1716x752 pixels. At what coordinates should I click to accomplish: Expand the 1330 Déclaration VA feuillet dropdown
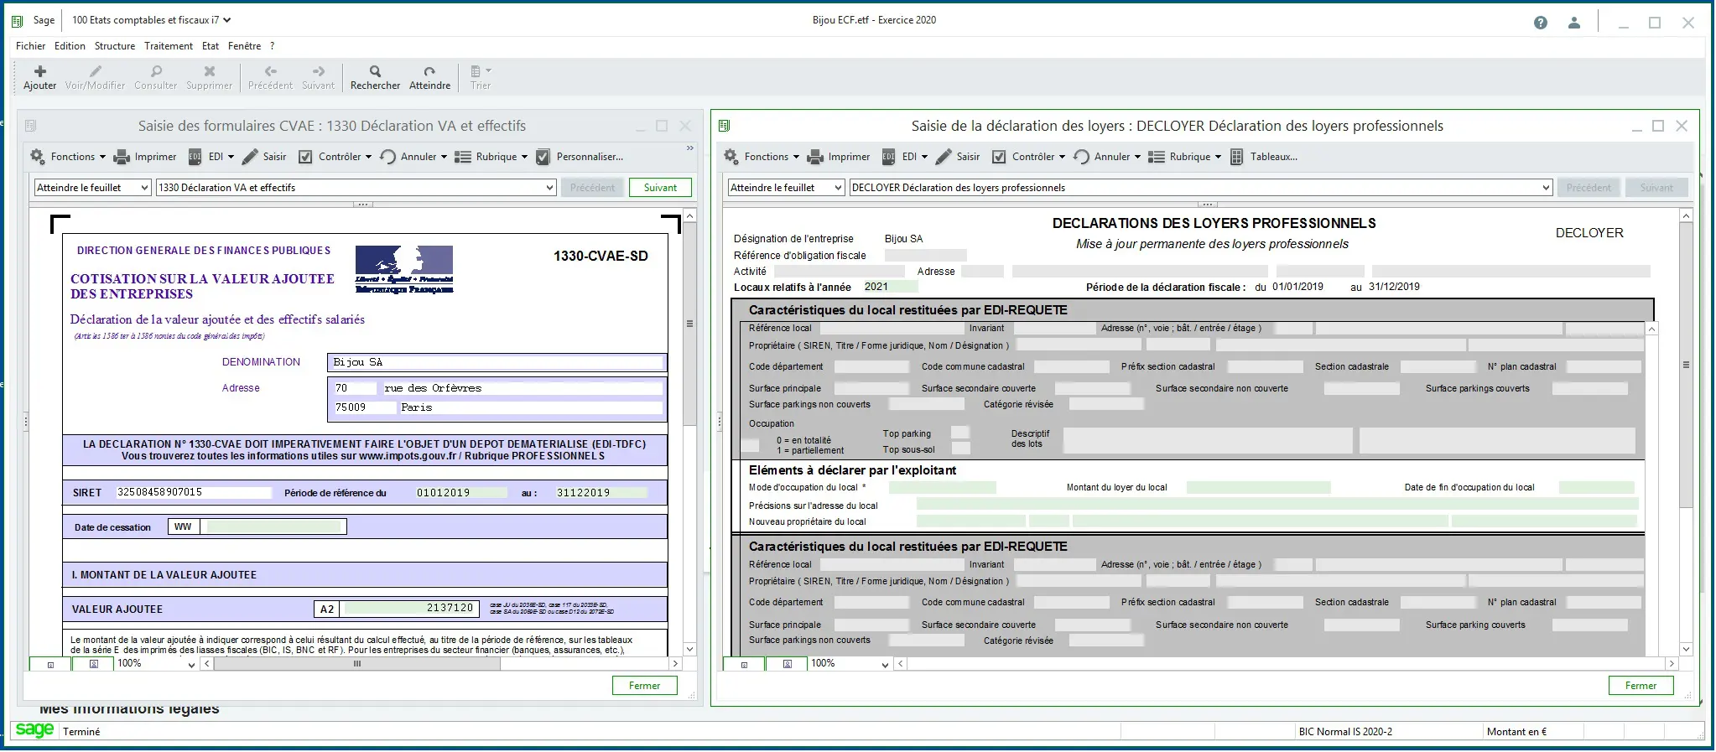coord(549,188)
